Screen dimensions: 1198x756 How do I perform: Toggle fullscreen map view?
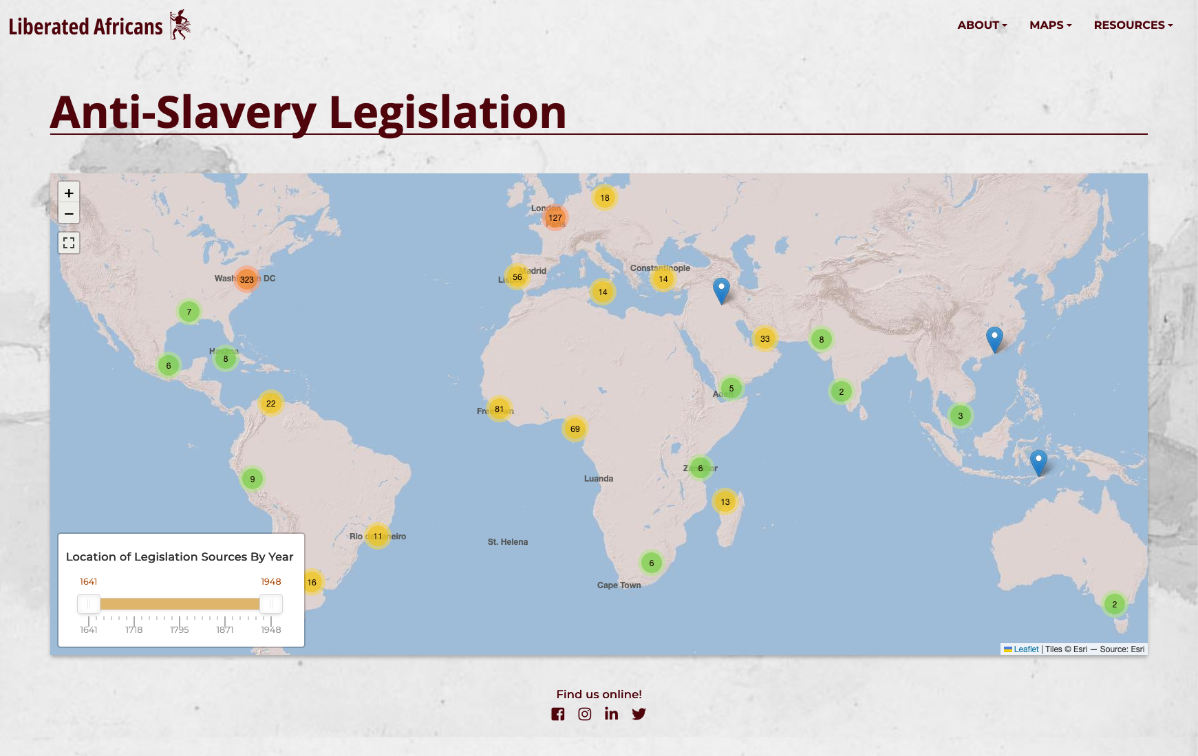69,243
